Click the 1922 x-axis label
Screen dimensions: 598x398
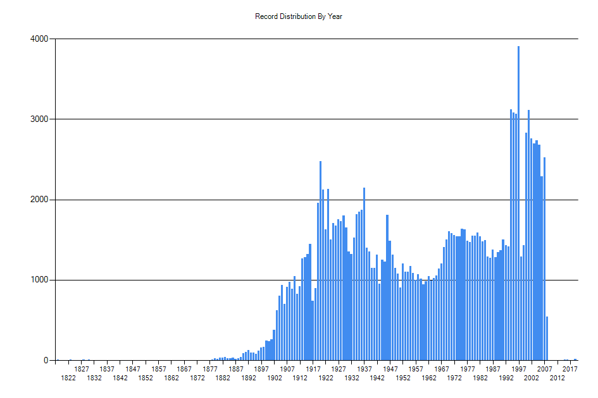pyautogui.click(x=326, y=378)
